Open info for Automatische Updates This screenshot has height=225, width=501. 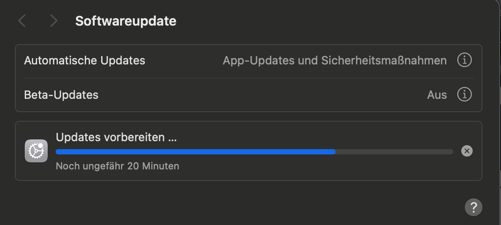[464, 60]
